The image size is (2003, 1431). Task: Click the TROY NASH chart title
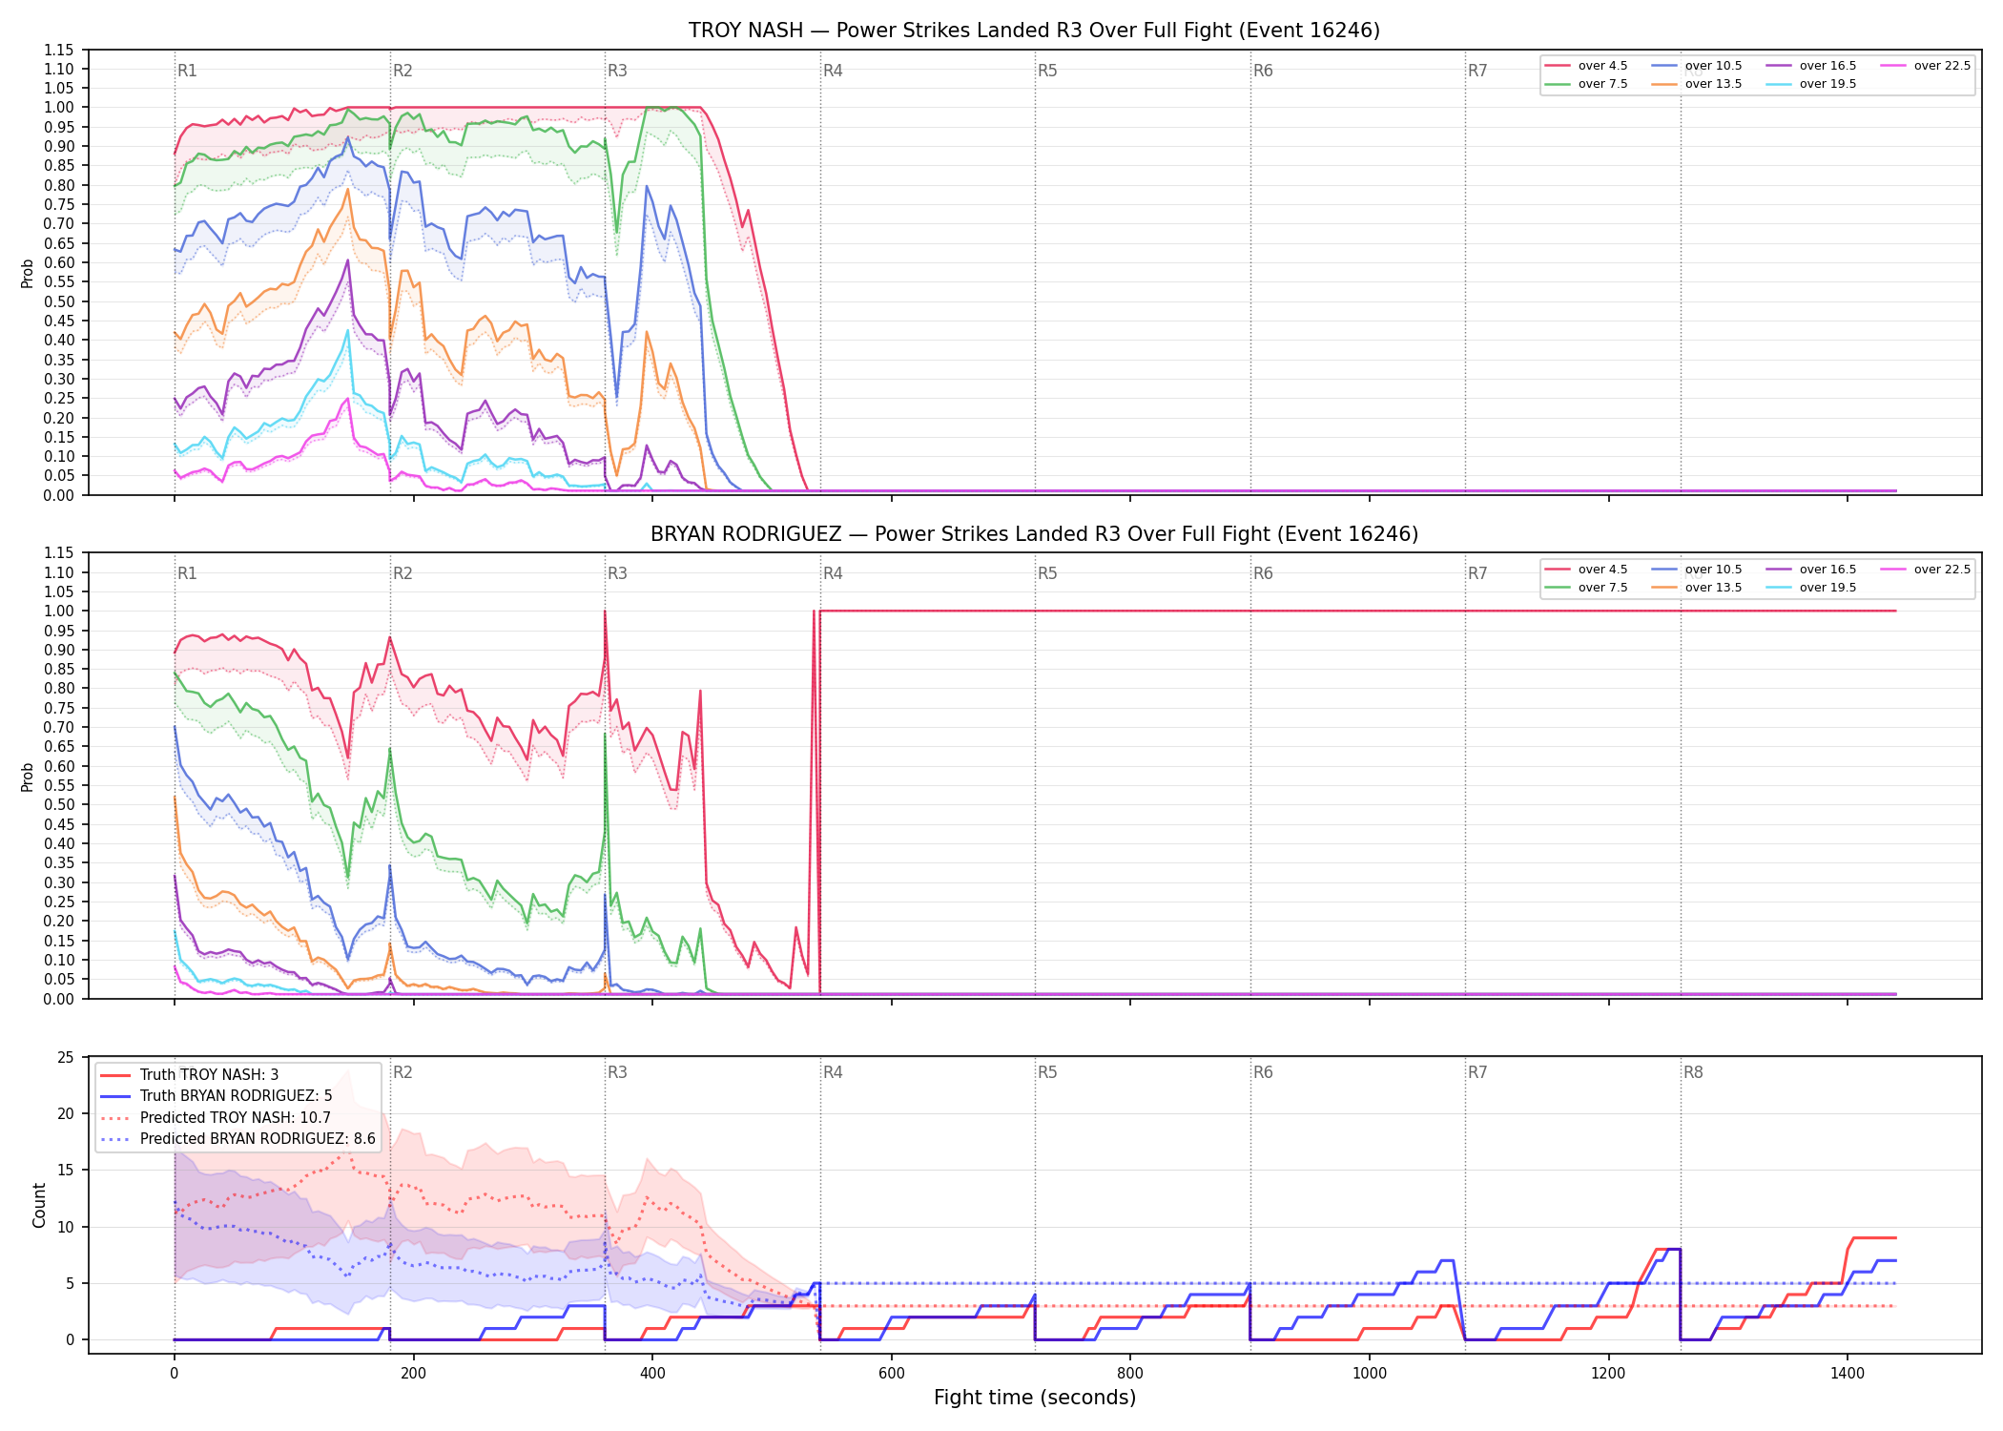pyautogui.click(x=1034, y=31)
